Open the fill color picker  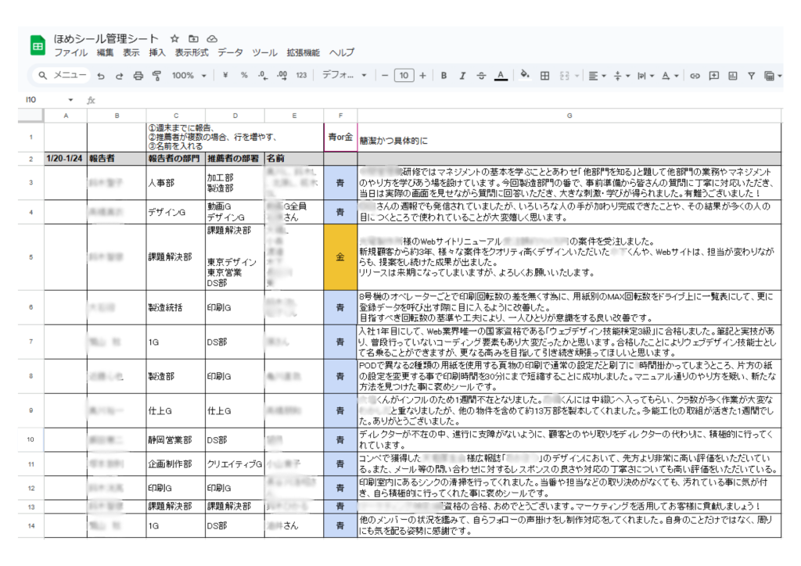point(525,75)
